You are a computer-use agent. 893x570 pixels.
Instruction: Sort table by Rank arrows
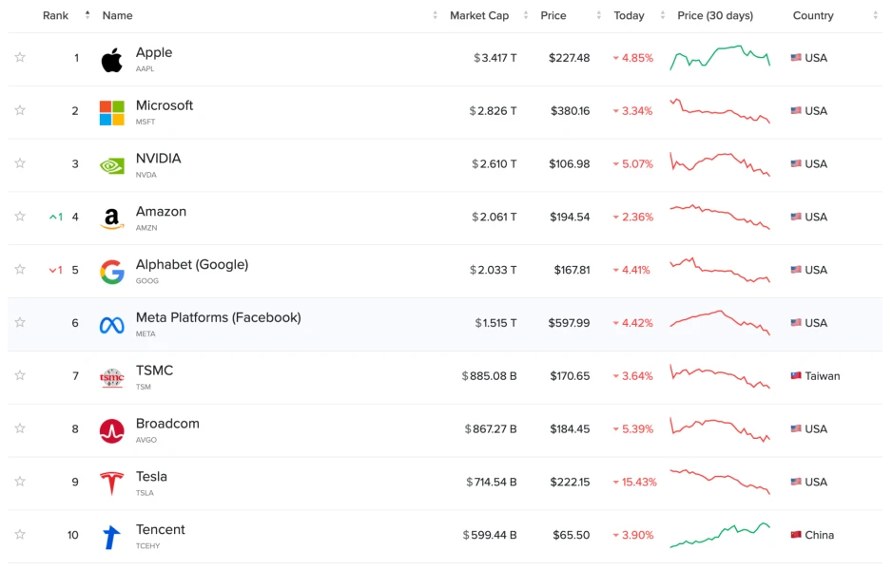[x=87, y=15]
